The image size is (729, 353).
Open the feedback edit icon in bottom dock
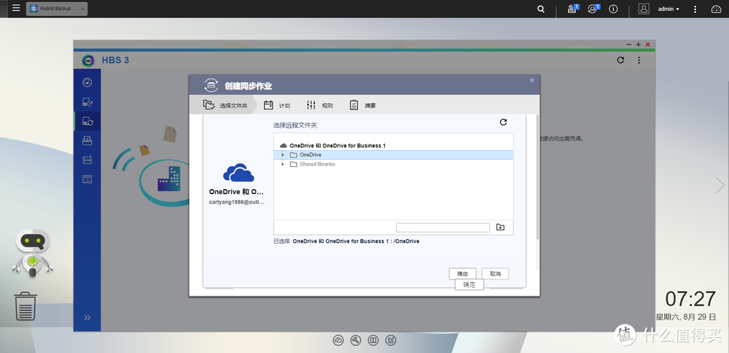click(x=391, y=340)
